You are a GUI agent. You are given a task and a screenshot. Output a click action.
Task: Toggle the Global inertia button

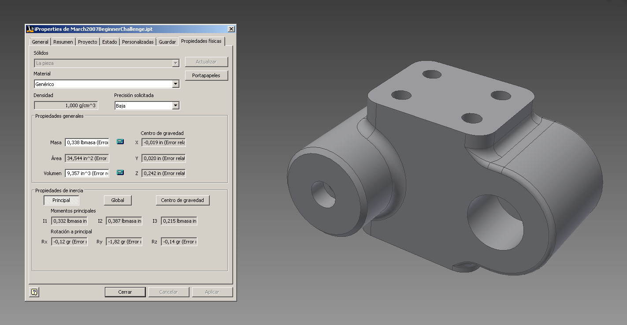(118, 200)
